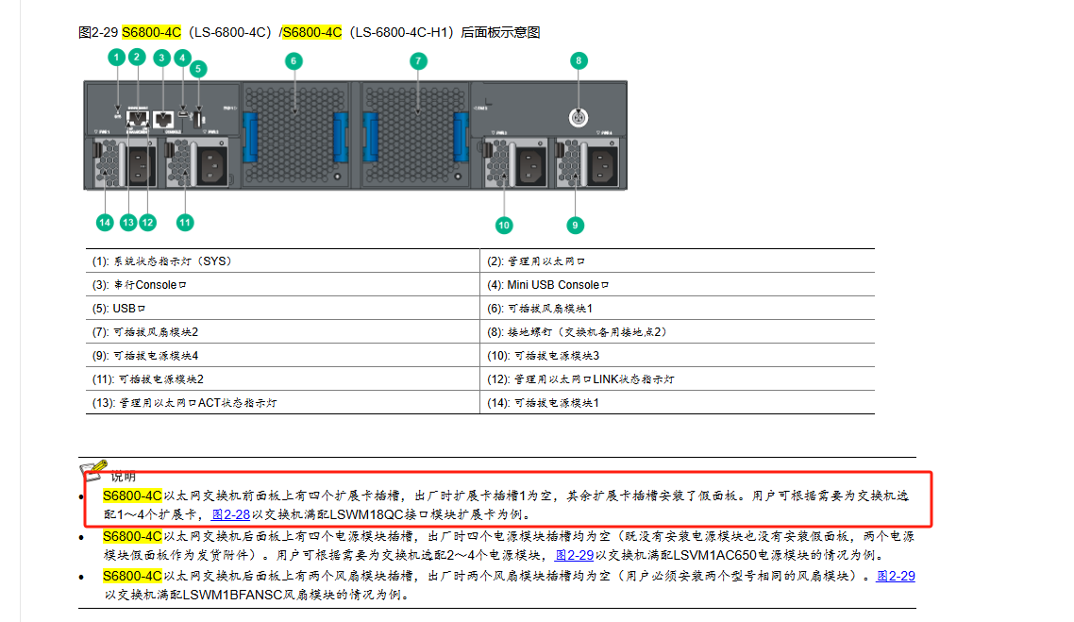Select callout number 8 for grounding screw

click(579, 60)
